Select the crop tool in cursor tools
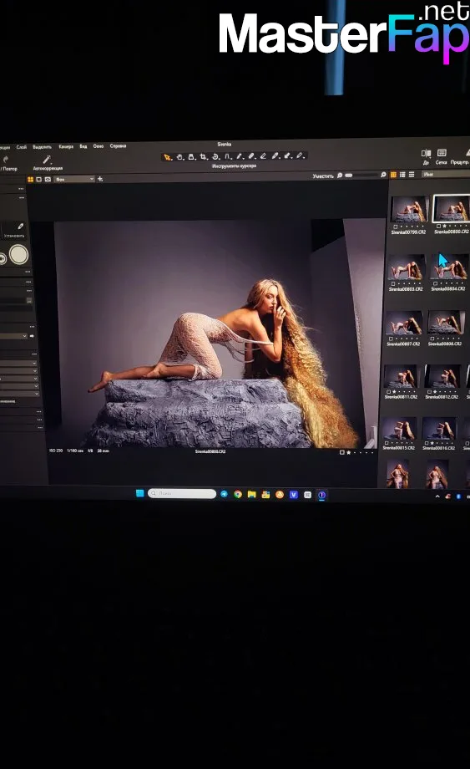The image size is (470, 769). pyautogui.click(x=203, y=157)
